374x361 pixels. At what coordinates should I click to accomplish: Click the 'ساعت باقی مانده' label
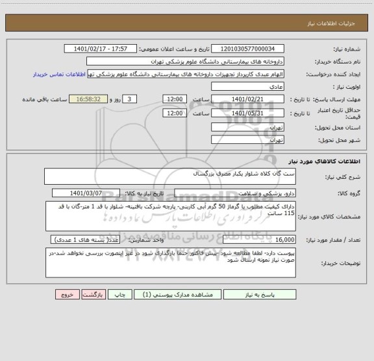pyautogui.click(x=45, y=99)
